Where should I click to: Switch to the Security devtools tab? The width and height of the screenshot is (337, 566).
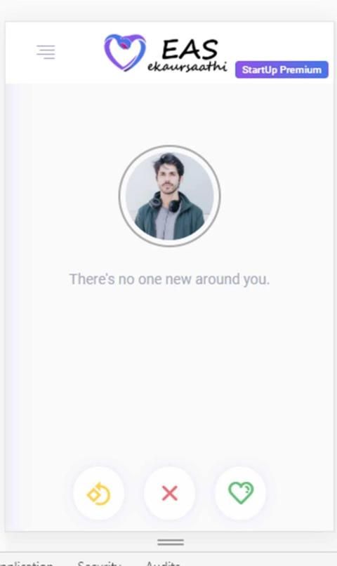99,562
